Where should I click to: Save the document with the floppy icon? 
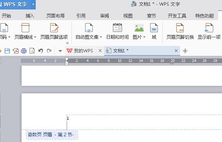click(x=7, y=51)
